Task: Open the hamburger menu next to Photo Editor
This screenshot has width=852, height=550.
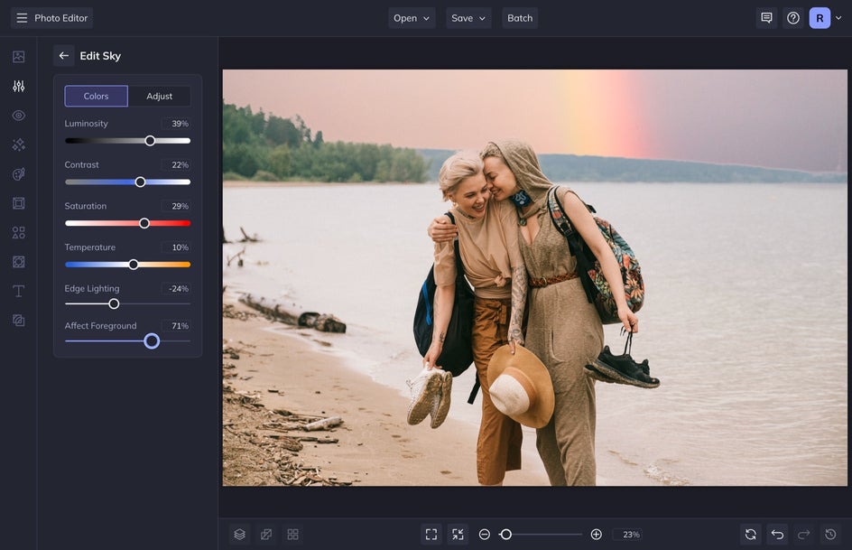Action: pos(22,18)
